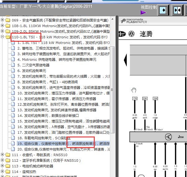Click folder icon of 069 airbag system
187x177 pixels.
click(x=8, y=20)
